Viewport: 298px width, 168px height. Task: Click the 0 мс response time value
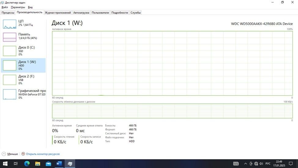tap(80, 131)
